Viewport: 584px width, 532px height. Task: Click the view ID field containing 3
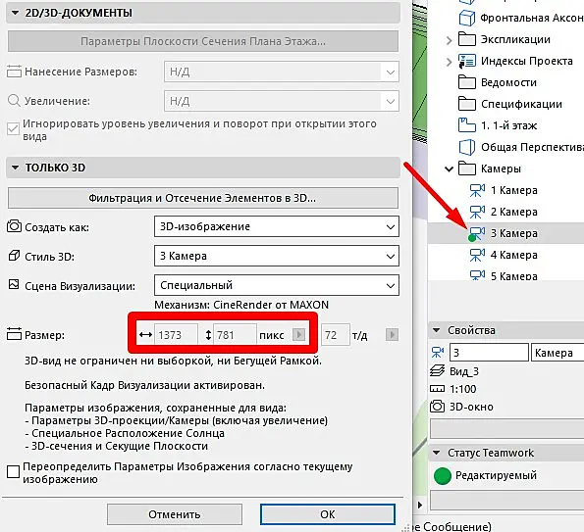[489, 353]
